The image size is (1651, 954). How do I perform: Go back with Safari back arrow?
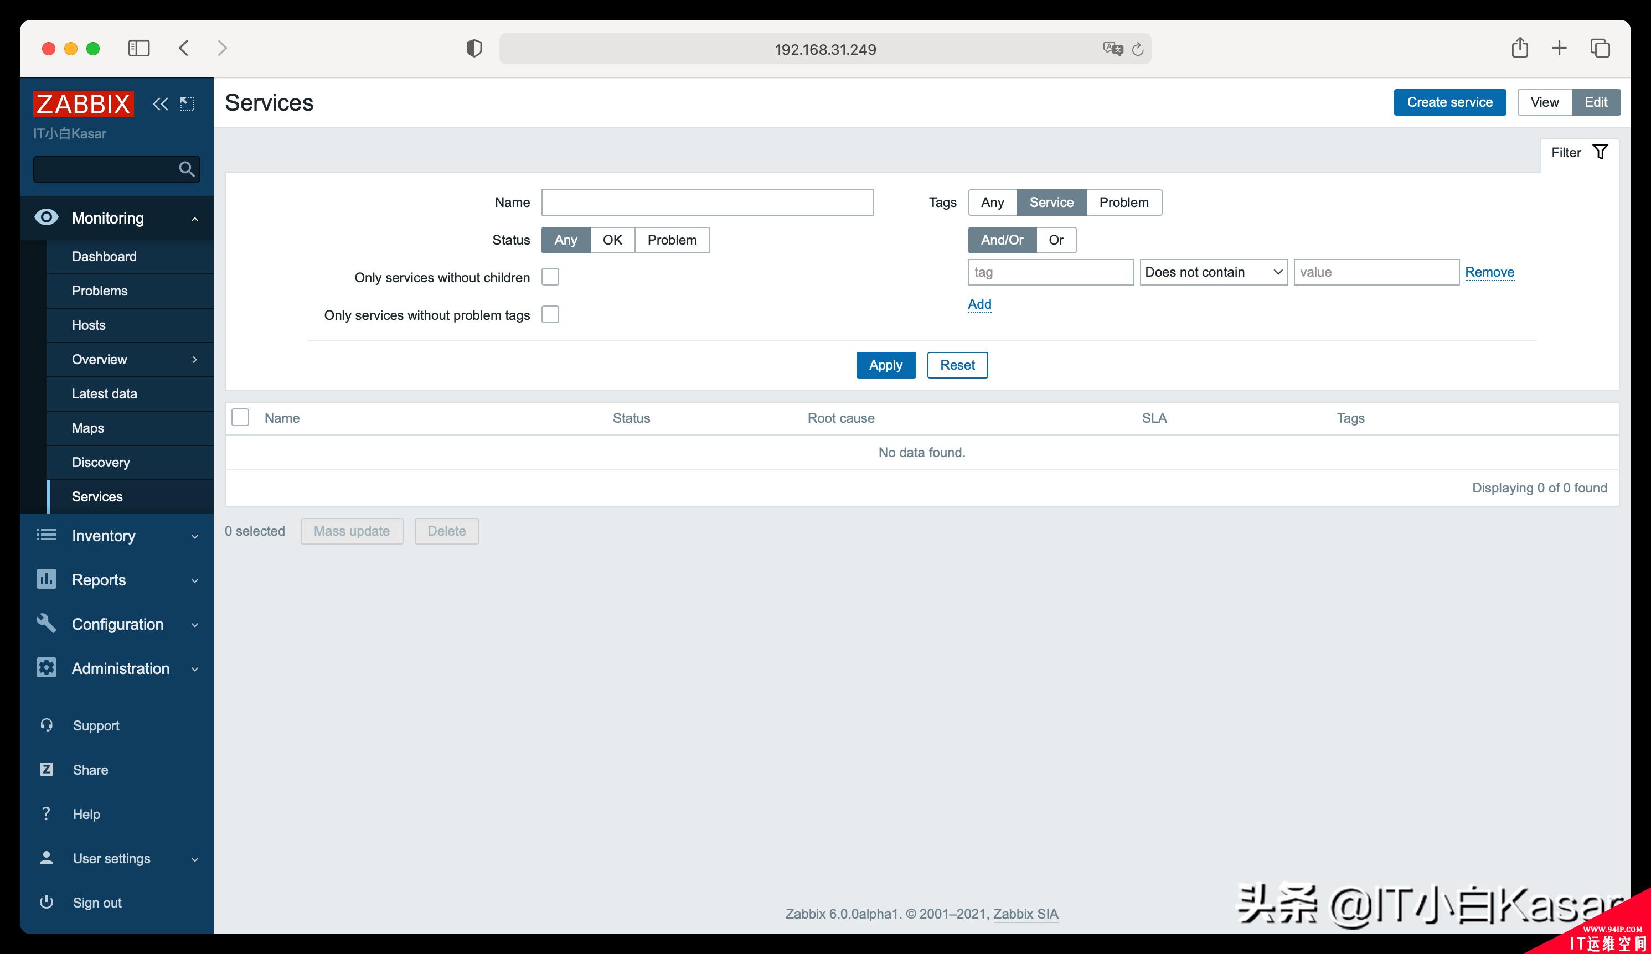[x=184, y=49]
